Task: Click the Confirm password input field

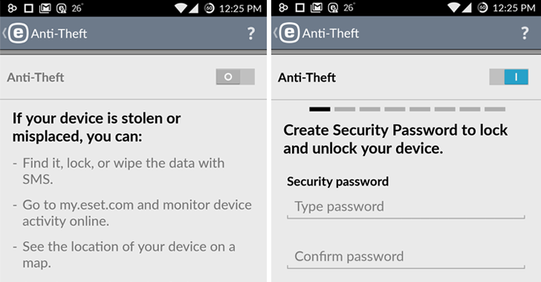Action: (406, 258)
